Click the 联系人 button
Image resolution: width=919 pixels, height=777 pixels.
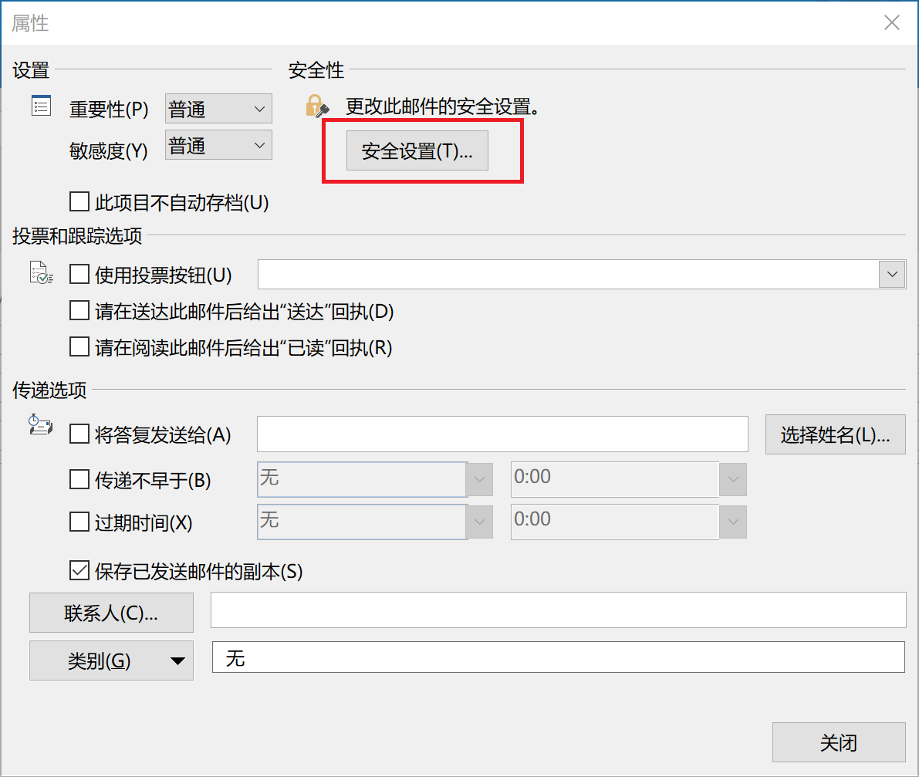pos(111,613)
